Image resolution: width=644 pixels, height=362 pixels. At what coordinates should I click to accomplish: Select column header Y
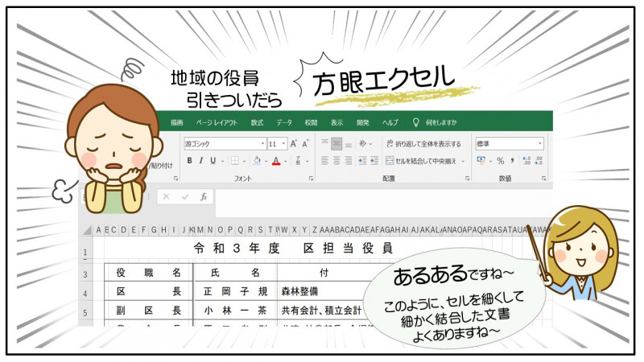[x=304, y=230]
